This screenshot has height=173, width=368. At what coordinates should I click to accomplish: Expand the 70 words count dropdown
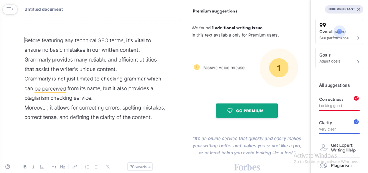[x=140, y=167]
